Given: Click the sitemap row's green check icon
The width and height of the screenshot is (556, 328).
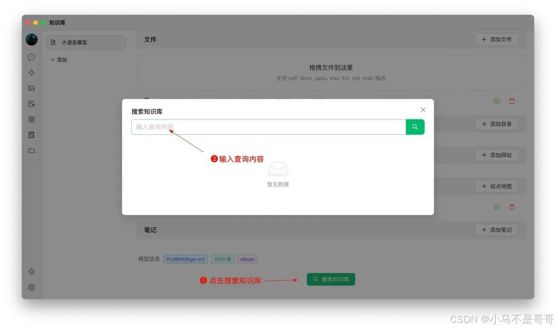Looking at the screenshot, I should pyautogui.click(x=496, y=207).
